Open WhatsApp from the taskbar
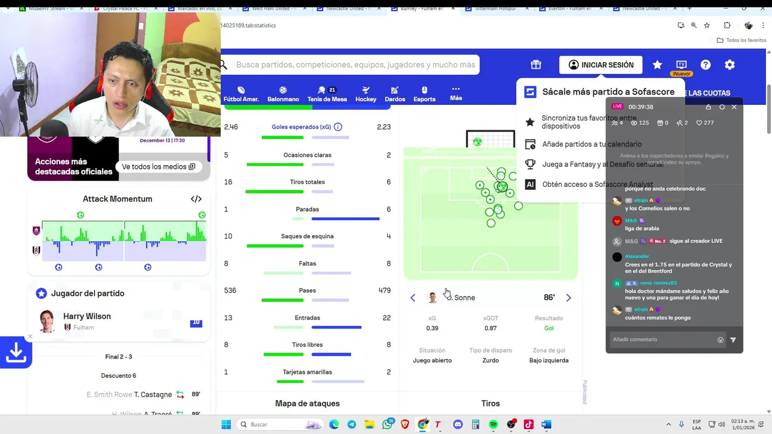Screen dimensions: 772x434 387,424
